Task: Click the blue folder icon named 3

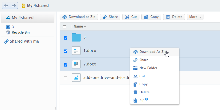Action: click(x=76, y=37)
